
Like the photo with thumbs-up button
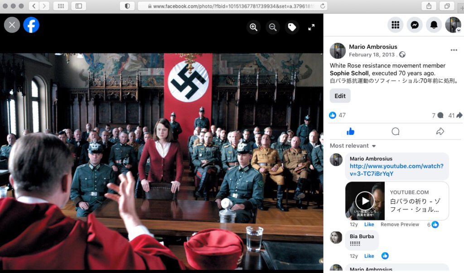[350, 131]
